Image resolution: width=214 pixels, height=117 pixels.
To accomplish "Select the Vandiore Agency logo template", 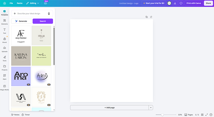I will pyautogui.click(x=21, y=97).
